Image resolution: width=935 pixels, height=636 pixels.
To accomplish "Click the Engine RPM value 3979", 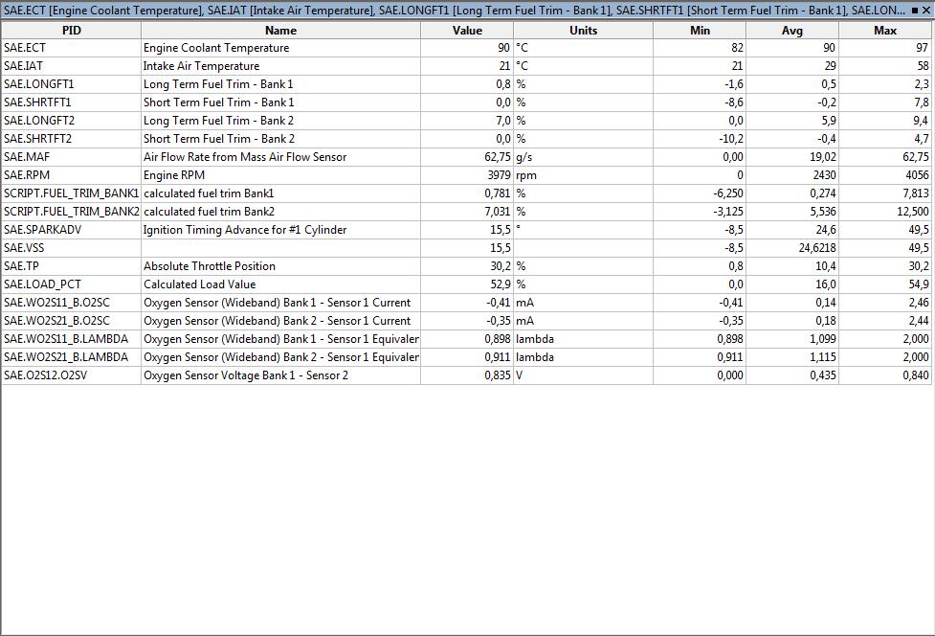I will (x=500, y=175).
